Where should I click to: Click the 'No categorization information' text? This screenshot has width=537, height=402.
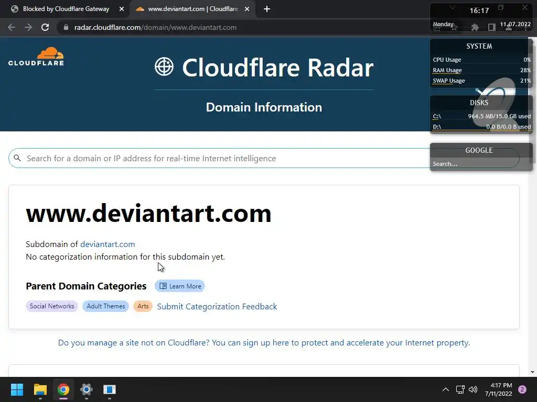(125, 256)
